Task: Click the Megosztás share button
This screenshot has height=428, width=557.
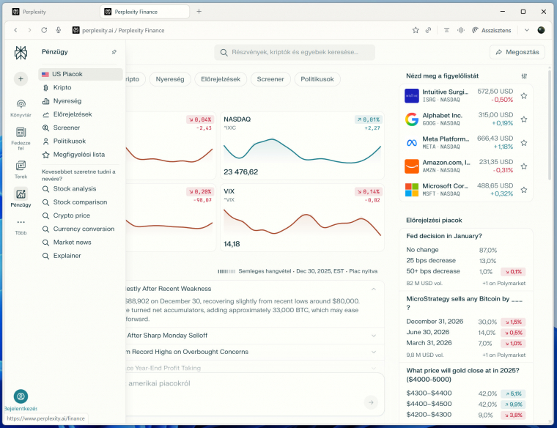Action: pos(517,52)
